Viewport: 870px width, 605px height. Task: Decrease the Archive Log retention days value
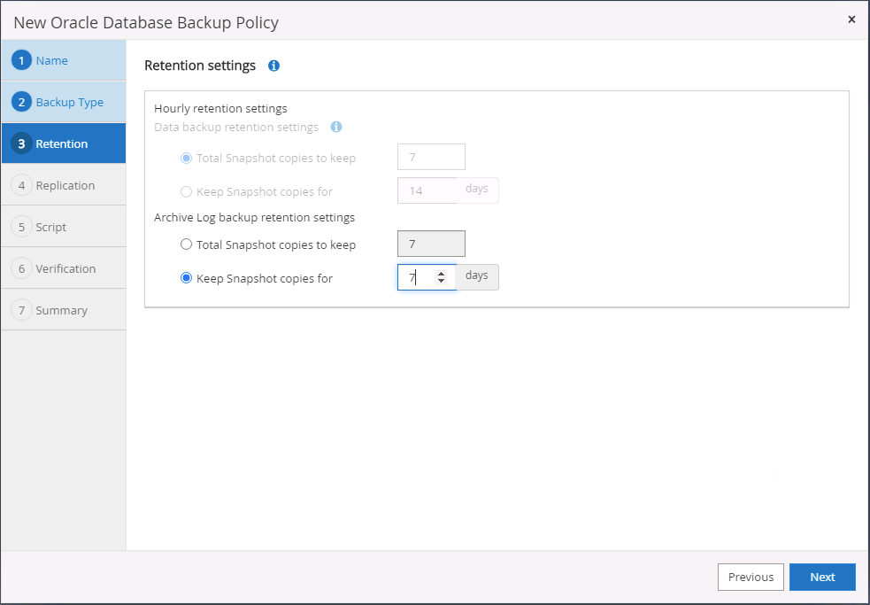click(441, 282)
